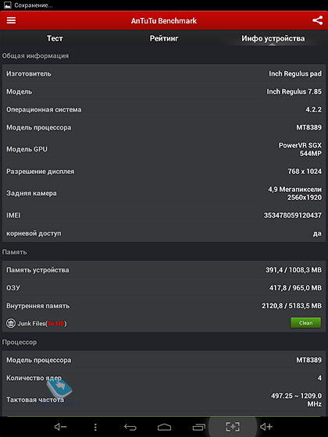This screenshot has width=328, height=437.
Task: Tap the share icon in the header
Action: [x=317, y=20]
